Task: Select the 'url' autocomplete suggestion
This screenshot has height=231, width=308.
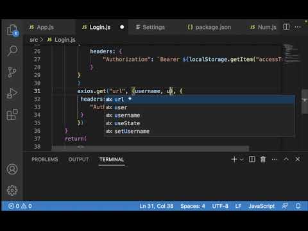Action: 200,99
